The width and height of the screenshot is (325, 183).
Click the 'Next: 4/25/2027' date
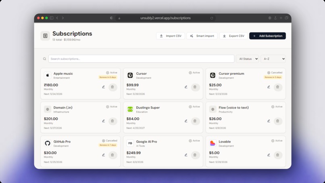(x=135, y=128)
